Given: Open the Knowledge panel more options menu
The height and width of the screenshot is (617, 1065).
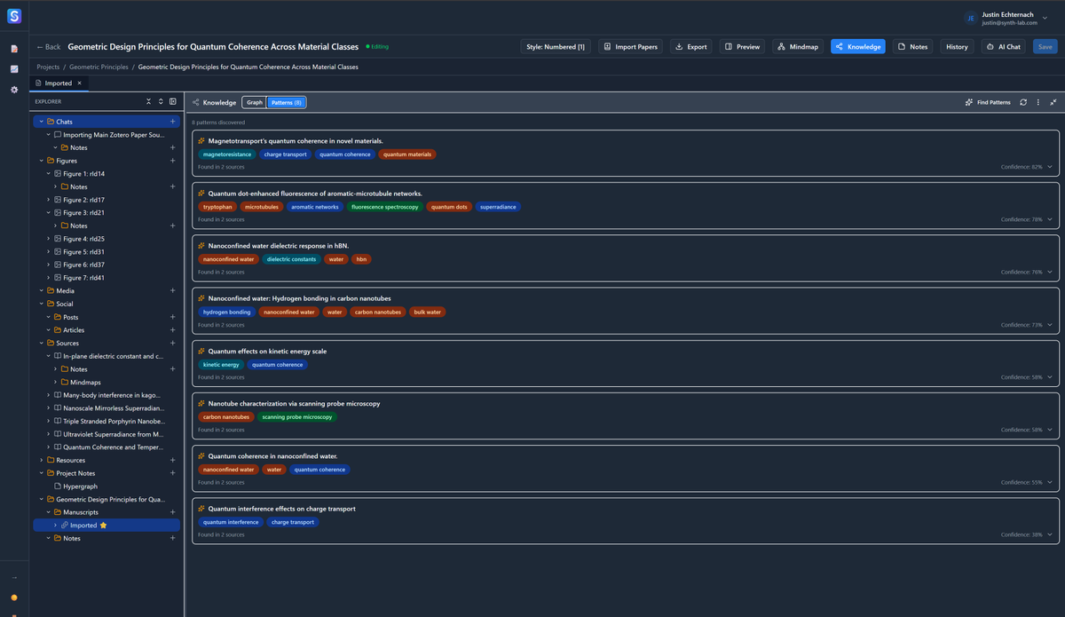Looking at the screenshot, I should [x=1037, y=102].
